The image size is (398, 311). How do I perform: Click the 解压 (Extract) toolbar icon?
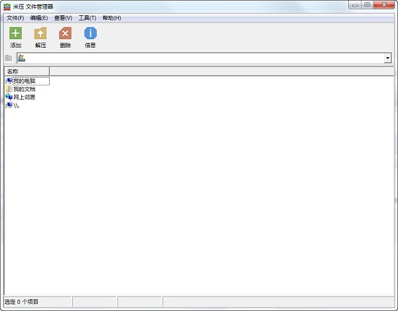coord(40,33)
